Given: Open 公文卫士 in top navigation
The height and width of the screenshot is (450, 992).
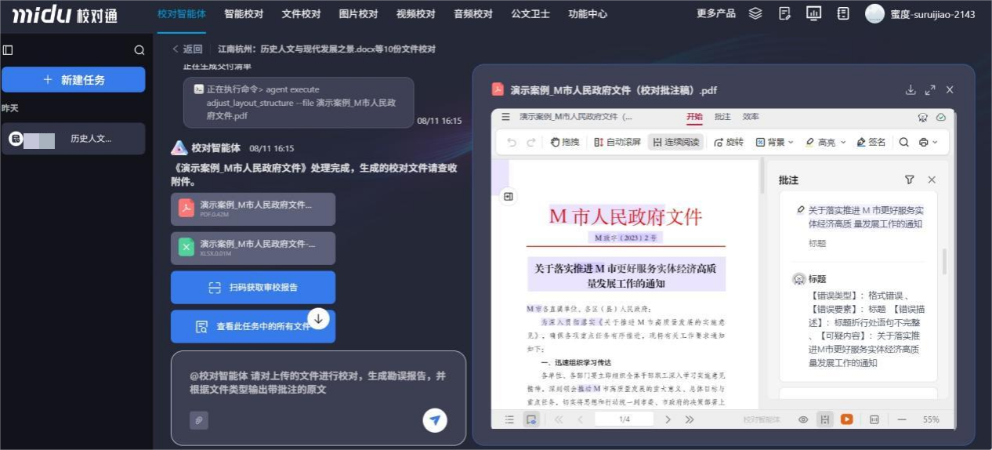Looking at the screenshot, I should click(x=530, y=14).
